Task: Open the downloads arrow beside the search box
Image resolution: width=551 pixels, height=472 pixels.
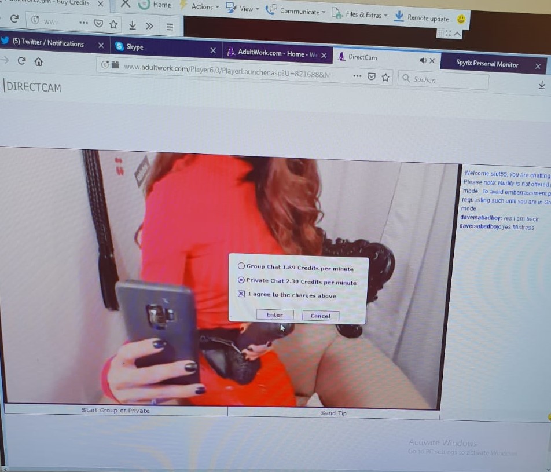Action: [x=542, y=85]
